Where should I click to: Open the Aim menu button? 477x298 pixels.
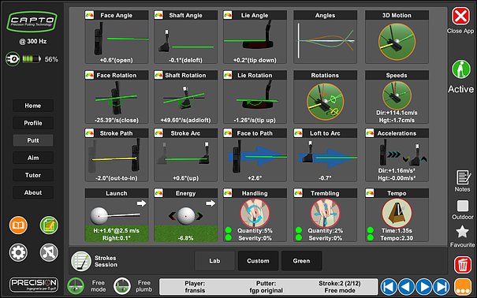click(33, 158)
